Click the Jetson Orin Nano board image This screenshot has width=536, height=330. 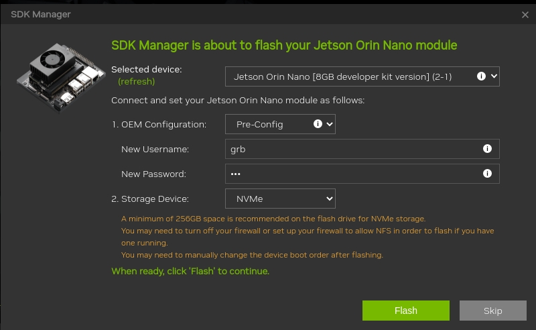pos(61,77)
